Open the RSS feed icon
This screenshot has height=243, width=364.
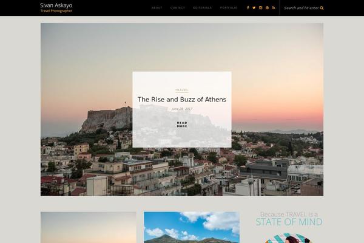click(274, 8)
